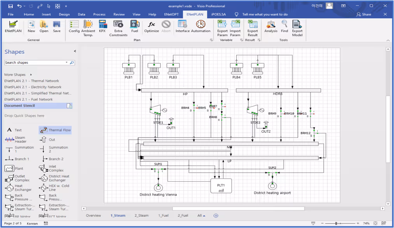Select the Steam Header shape
This screenshot has width=394, height=228.
point(16,139)
